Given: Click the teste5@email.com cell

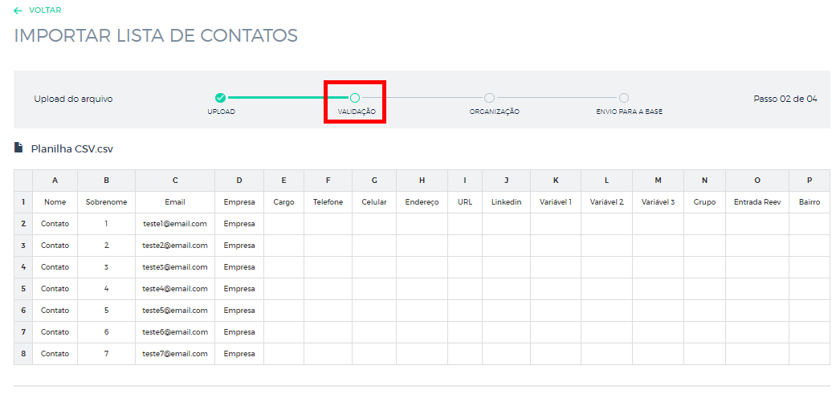Looking at the screenshot, I should (x=175, y=311).
